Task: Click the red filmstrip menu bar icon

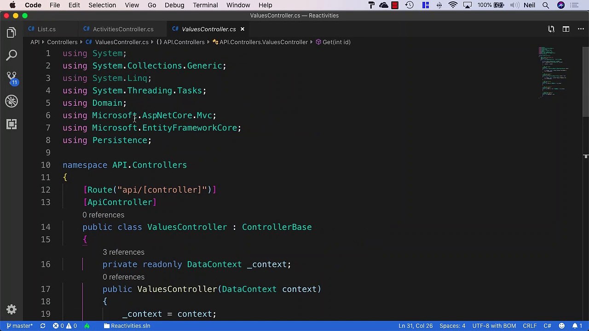Action: coord(395,5)
